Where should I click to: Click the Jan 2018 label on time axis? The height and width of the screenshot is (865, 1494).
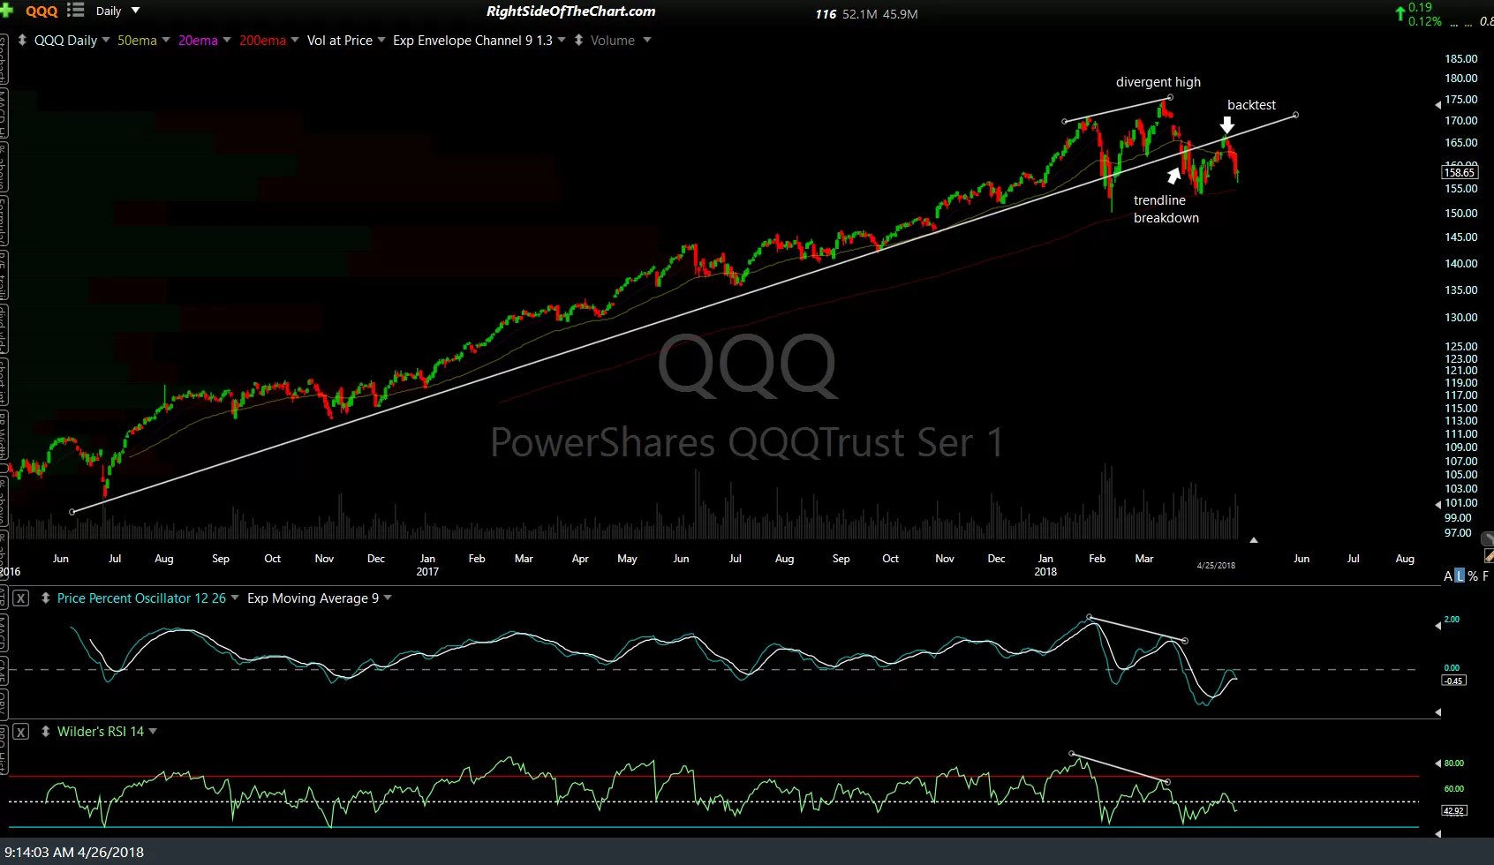pyautogui.click(x=1045, y=565)
